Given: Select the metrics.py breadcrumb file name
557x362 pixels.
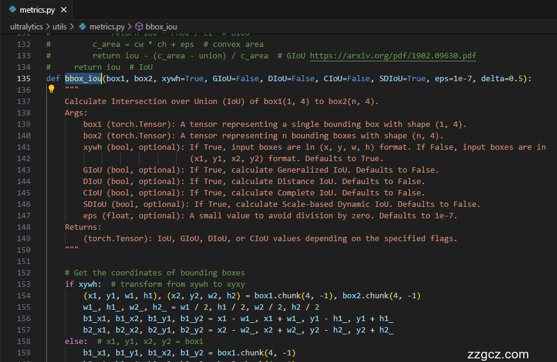Looking at the screenshot, I should tap(107, 27).
